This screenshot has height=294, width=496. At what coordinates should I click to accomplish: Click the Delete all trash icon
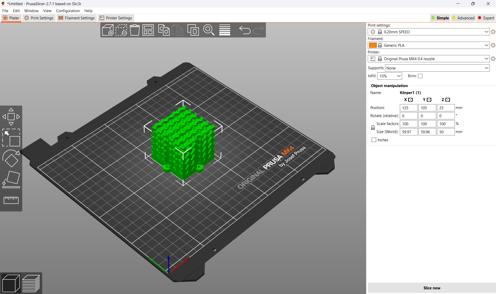pyautogui.click(x=135, y=30)
